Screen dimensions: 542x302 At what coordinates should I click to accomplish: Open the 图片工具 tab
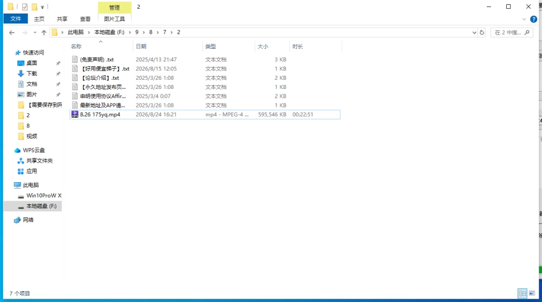click(114, 19)
